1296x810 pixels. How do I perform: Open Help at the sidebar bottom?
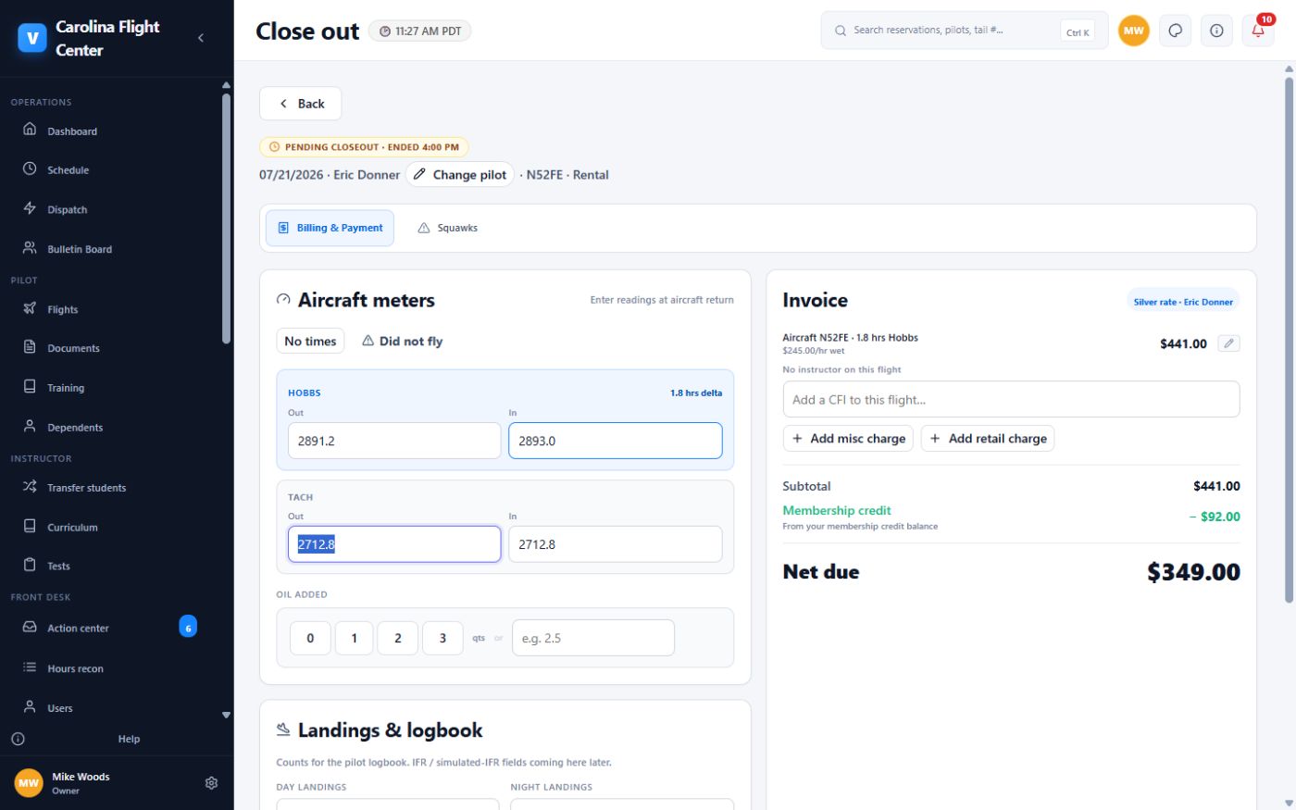pyautogui.click(x=129, y=739)
